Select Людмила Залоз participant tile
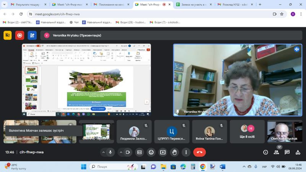The image size is (306, 172). pos(134,131)
